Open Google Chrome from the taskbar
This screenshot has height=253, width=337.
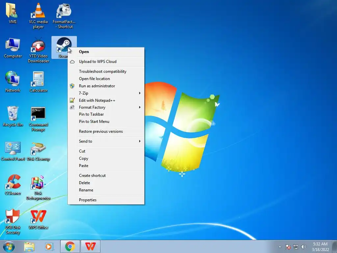click(70, 246)
